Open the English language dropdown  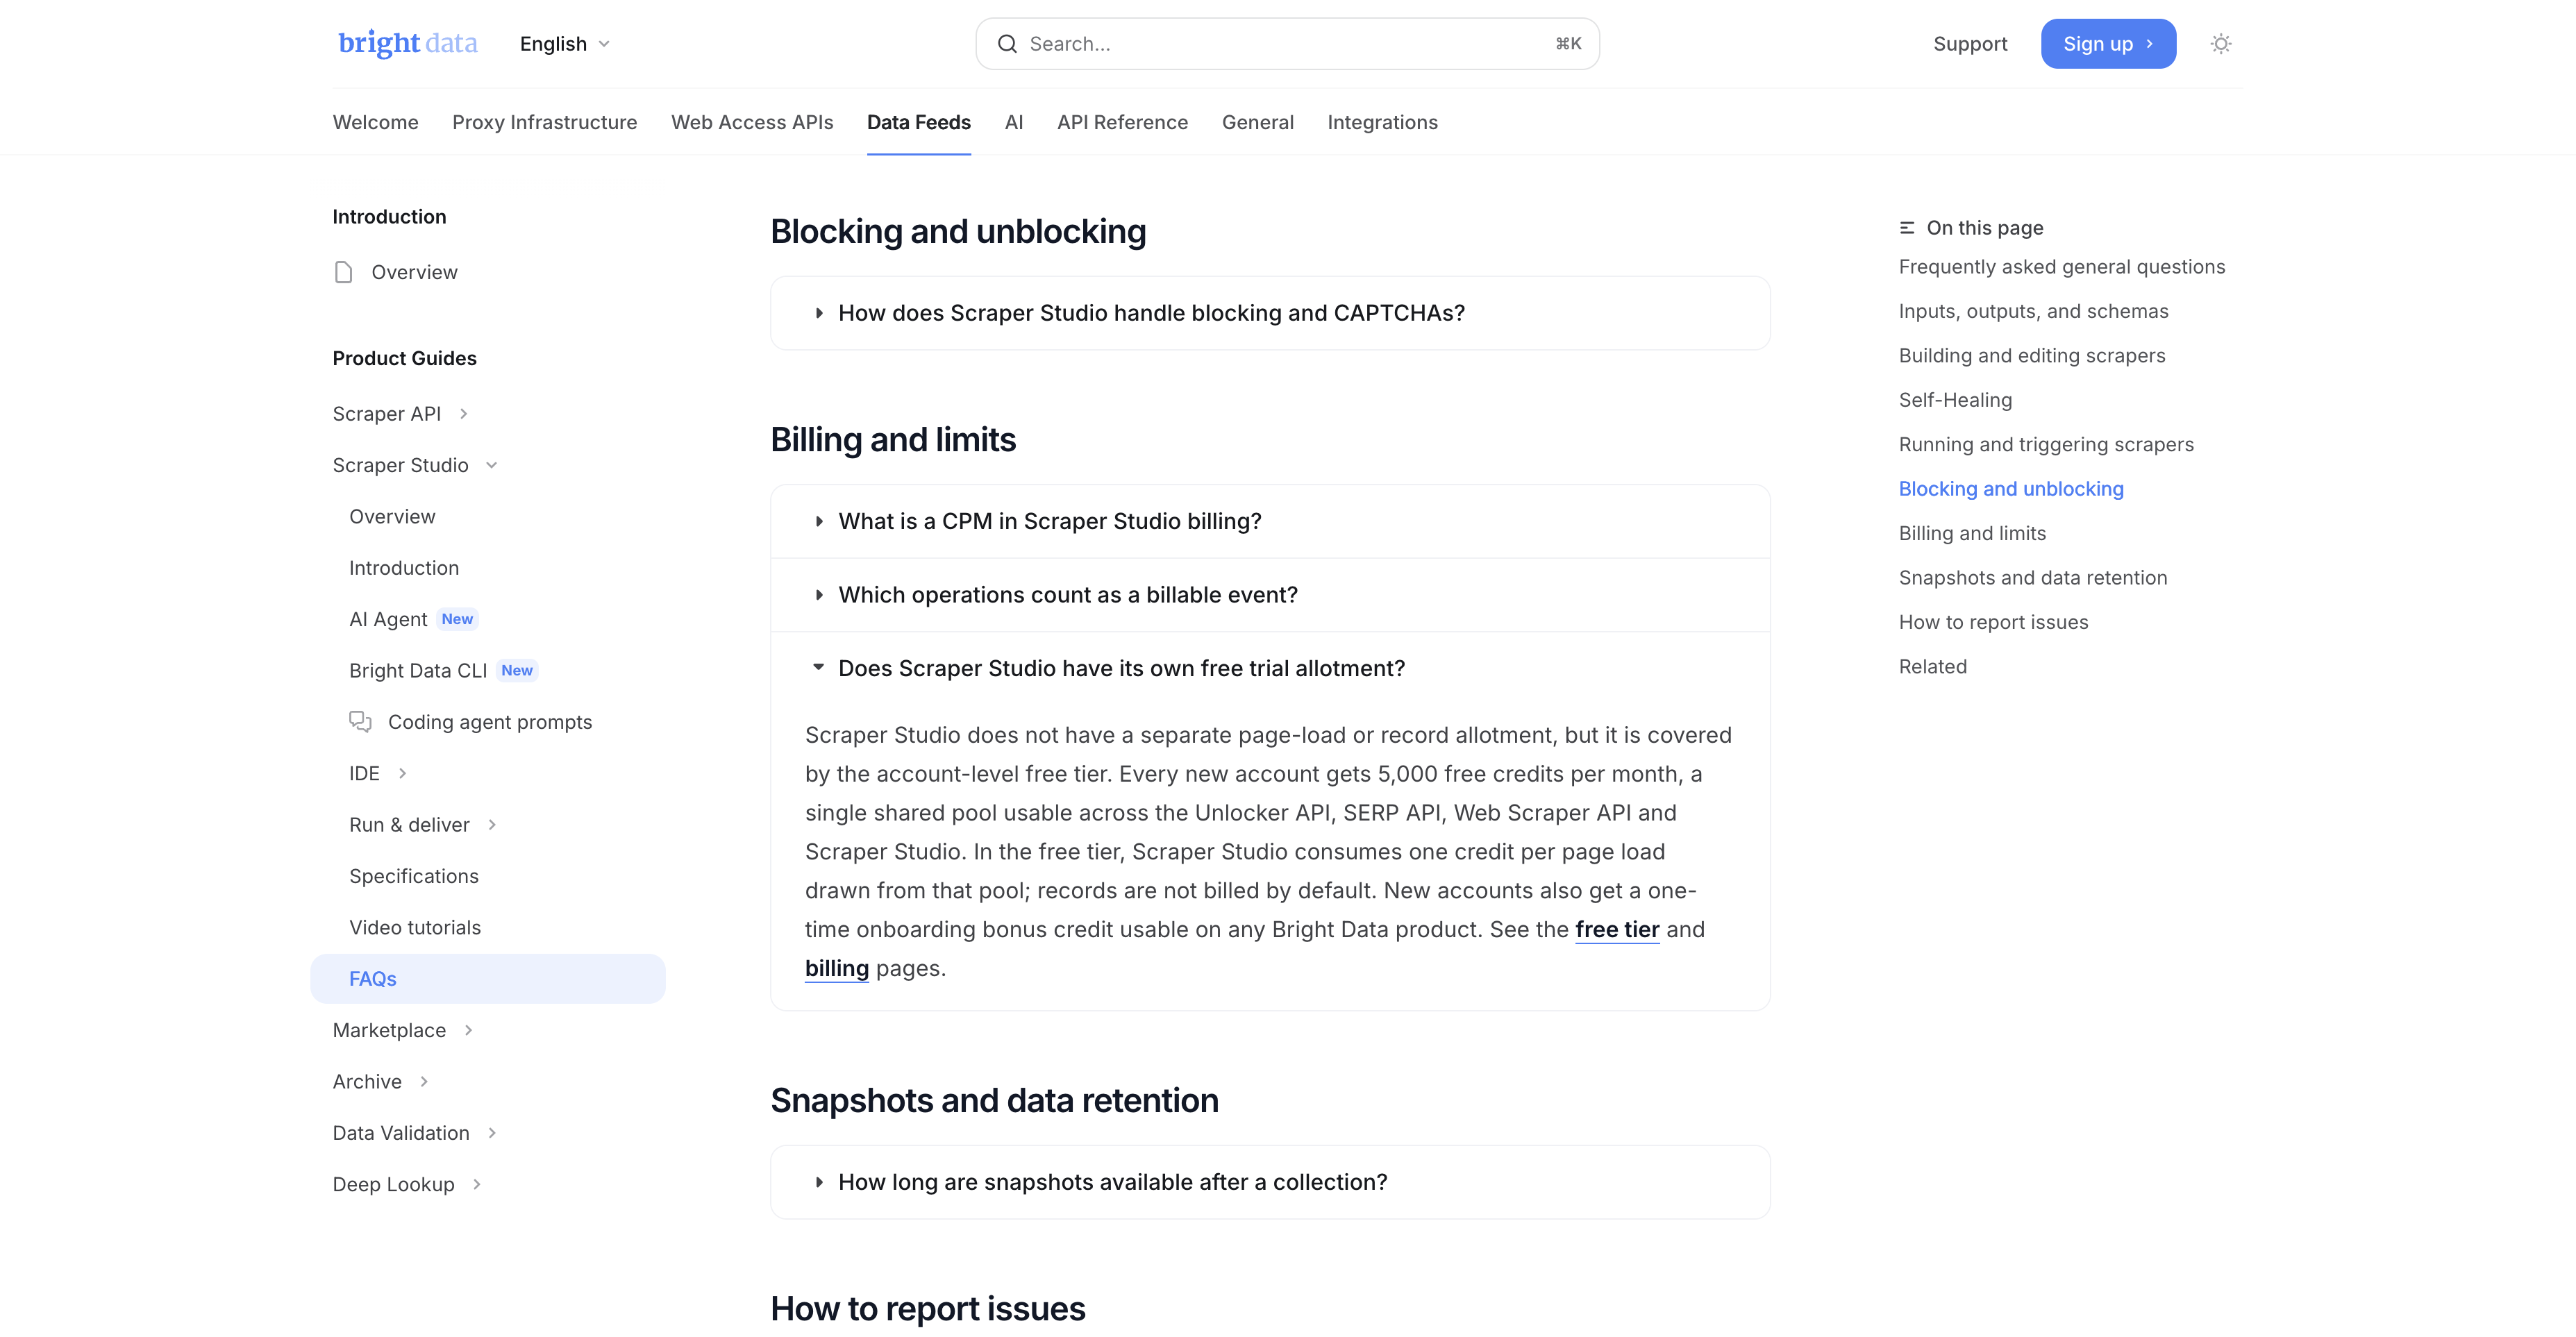pos(564,44)
